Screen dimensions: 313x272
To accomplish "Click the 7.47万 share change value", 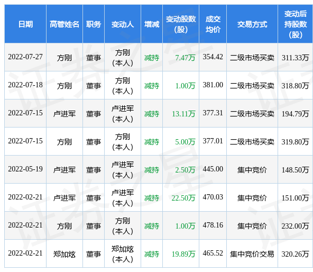I will [x=185, y=58].
